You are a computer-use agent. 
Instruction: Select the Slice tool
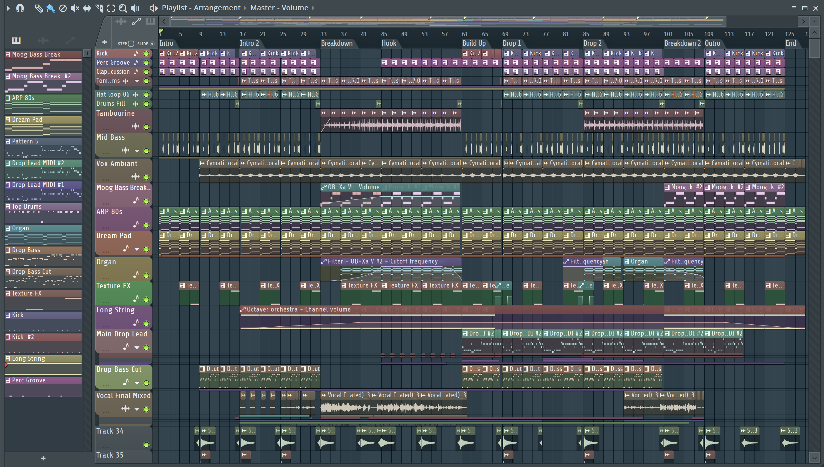click(99, 8)
